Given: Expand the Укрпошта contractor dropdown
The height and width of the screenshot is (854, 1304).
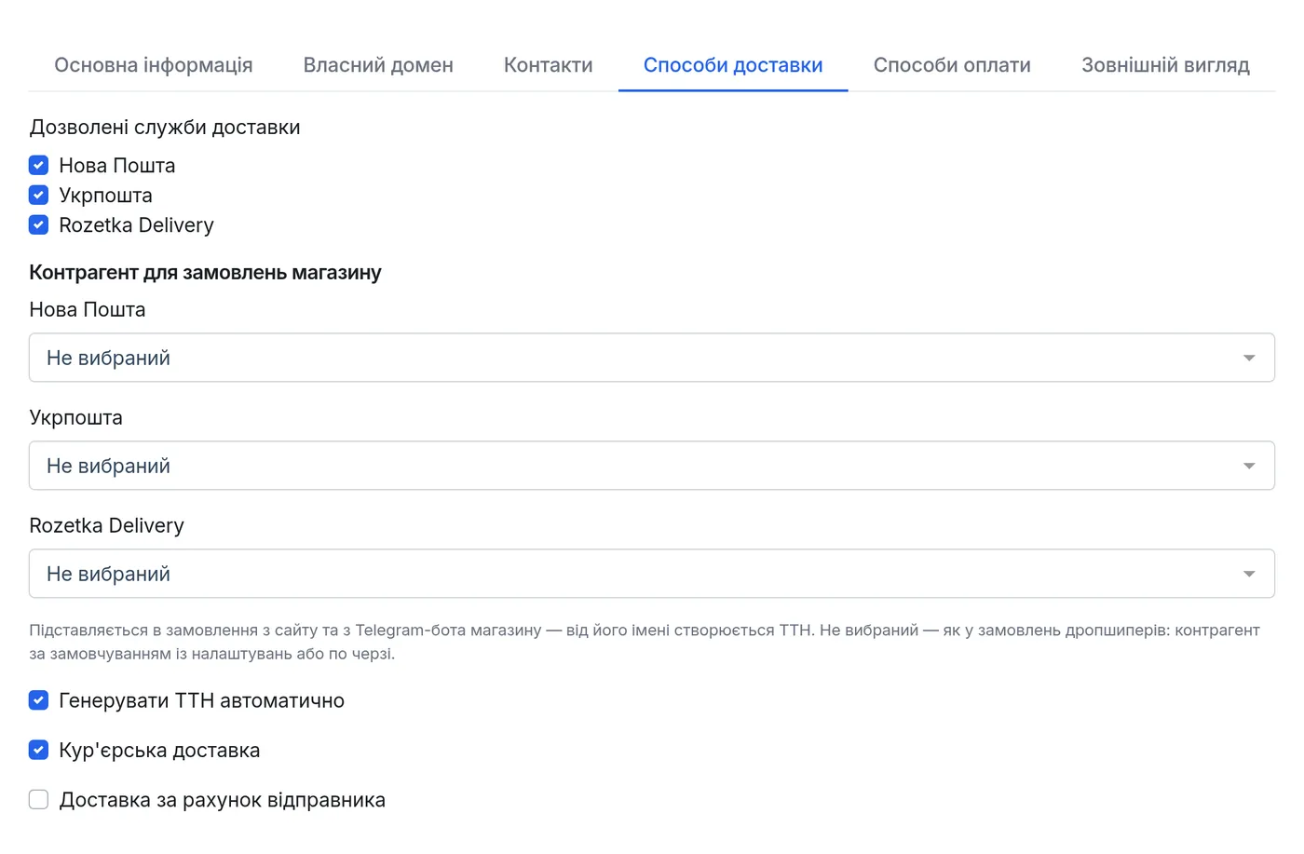Looking at the screenshot, I should click(x=652, y=466).
